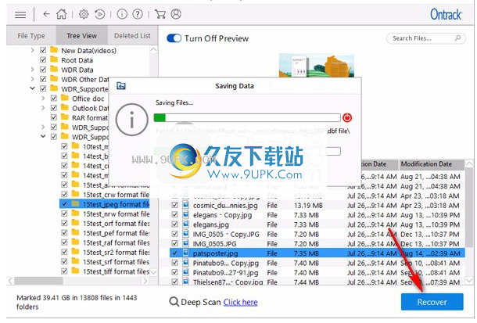Uncheck the elegans - Copy.jpg checkbox
The height and width of the screenshot is (323, 477).
click(x=174, y=215)
